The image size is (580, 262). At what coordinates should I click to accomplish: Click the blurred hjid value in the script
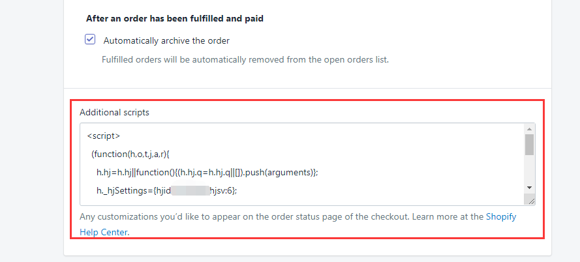coord(186,190)
